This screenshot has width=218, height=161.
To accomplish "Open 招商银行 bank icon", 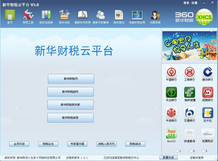I will click(x=208, y=92).
